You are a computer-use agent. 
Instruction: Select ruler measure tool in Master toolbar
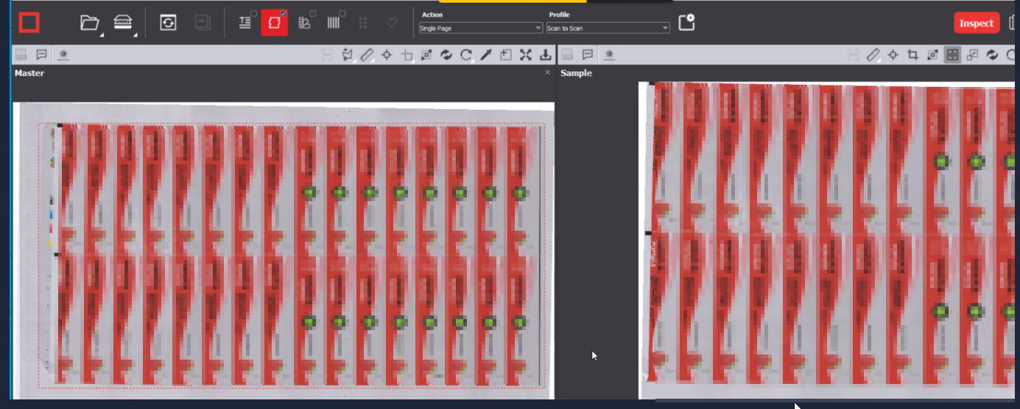(x=367, y=55)
